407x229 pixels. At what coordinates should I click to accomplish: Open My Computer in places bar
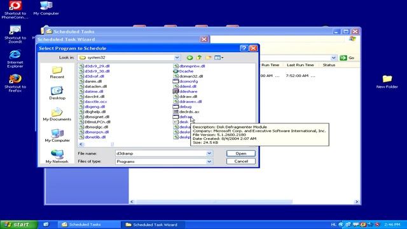point(57,135)
